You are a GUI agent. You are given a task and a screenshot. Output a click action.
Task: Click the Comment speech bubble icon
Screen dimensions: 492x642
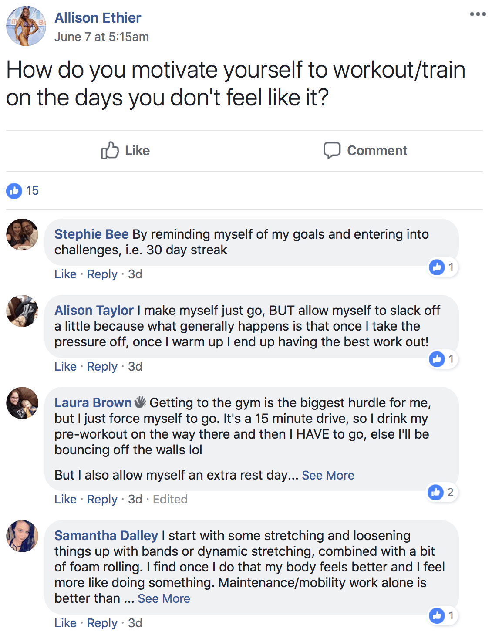[x=332, y=150]
